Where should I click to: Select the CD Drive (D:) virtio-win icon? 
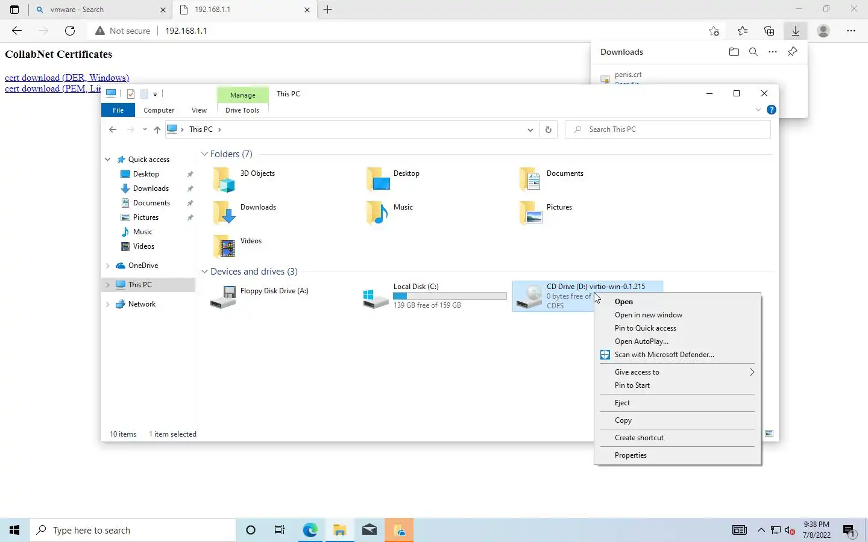coord(529,297)
